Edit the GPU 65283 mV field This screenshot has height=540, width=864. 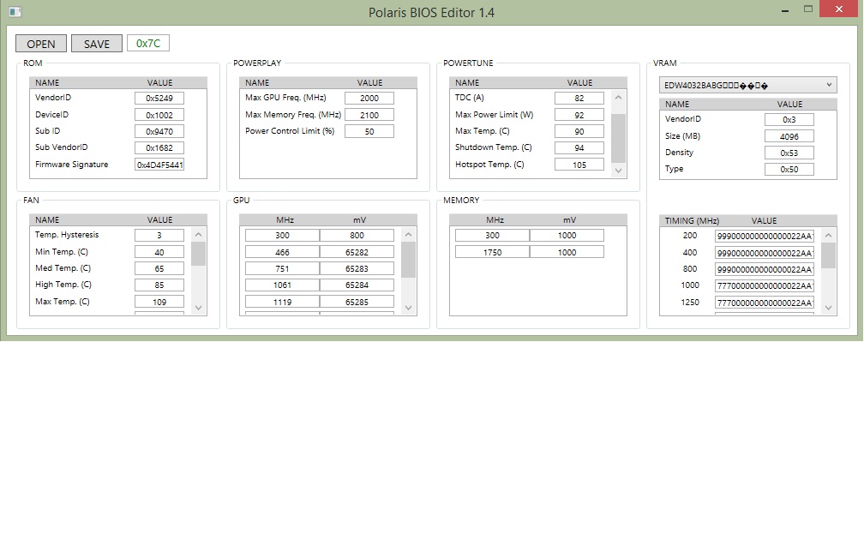pos(357,268)
